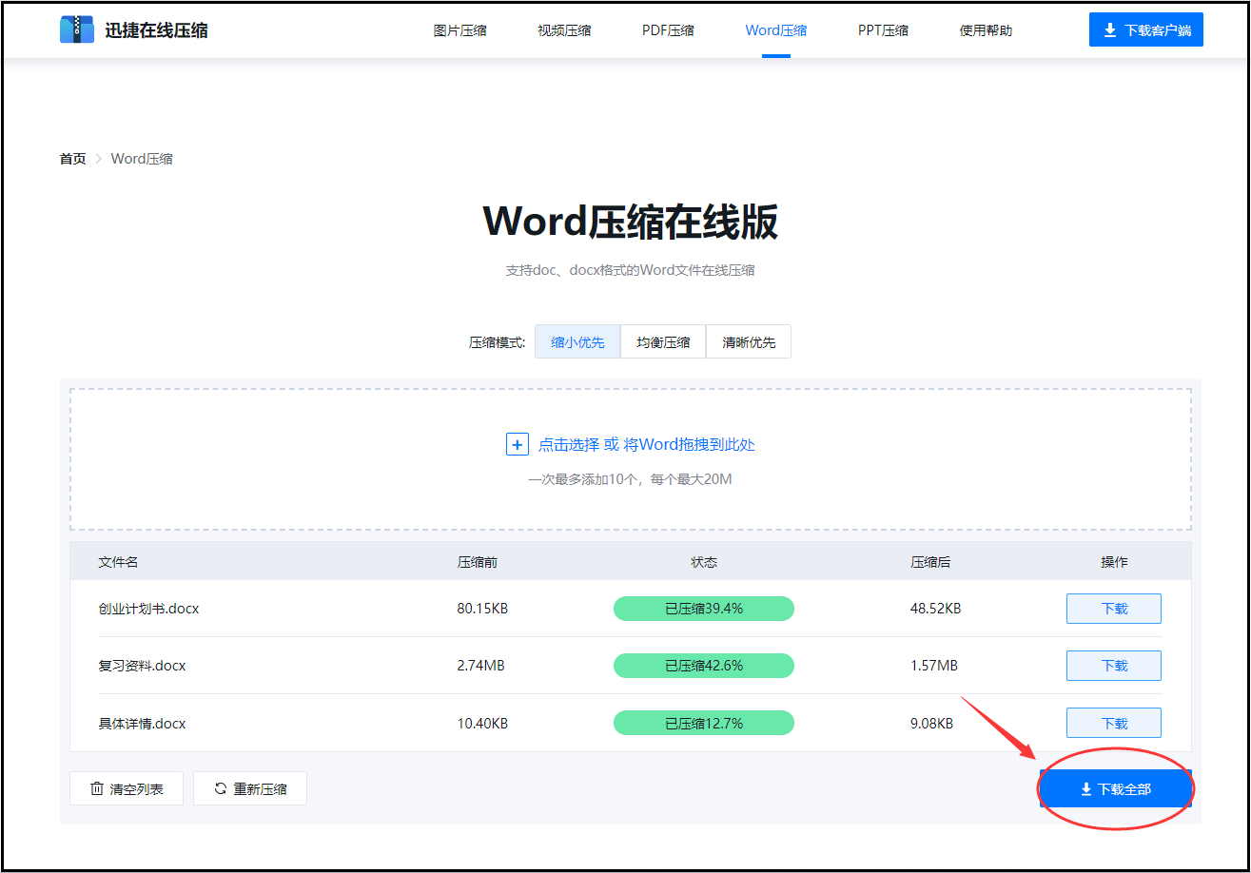The height and width of the screenshot is (873, 1251).
Task: Click the download icon inside 下载客户端 button
Action: [1109, 29]
